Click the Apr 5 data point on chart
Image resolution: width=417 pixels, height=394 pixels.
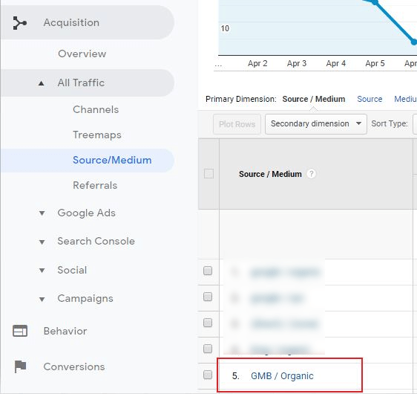tap(375, 2)
